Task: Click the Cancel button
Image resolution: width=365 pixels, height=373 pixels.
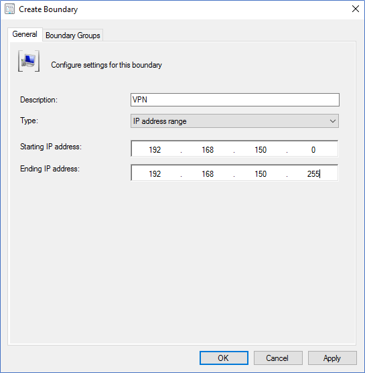Action: (x=278, y=358)
